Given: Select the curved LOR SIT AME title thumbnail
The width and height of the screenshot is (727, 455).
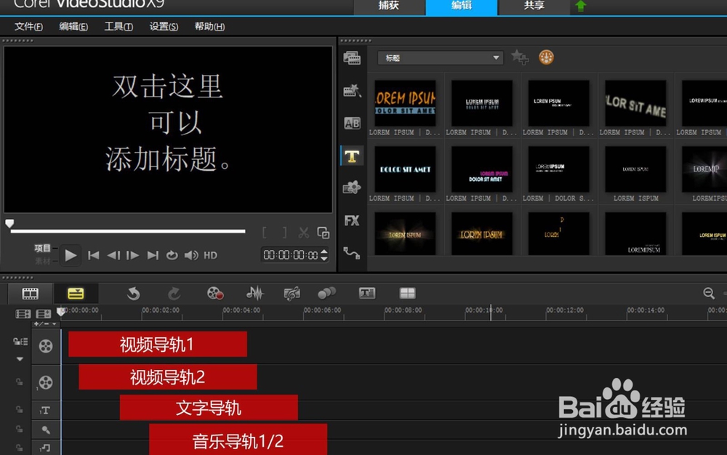Looking at the screenshot, I should [x=635, y=103].
